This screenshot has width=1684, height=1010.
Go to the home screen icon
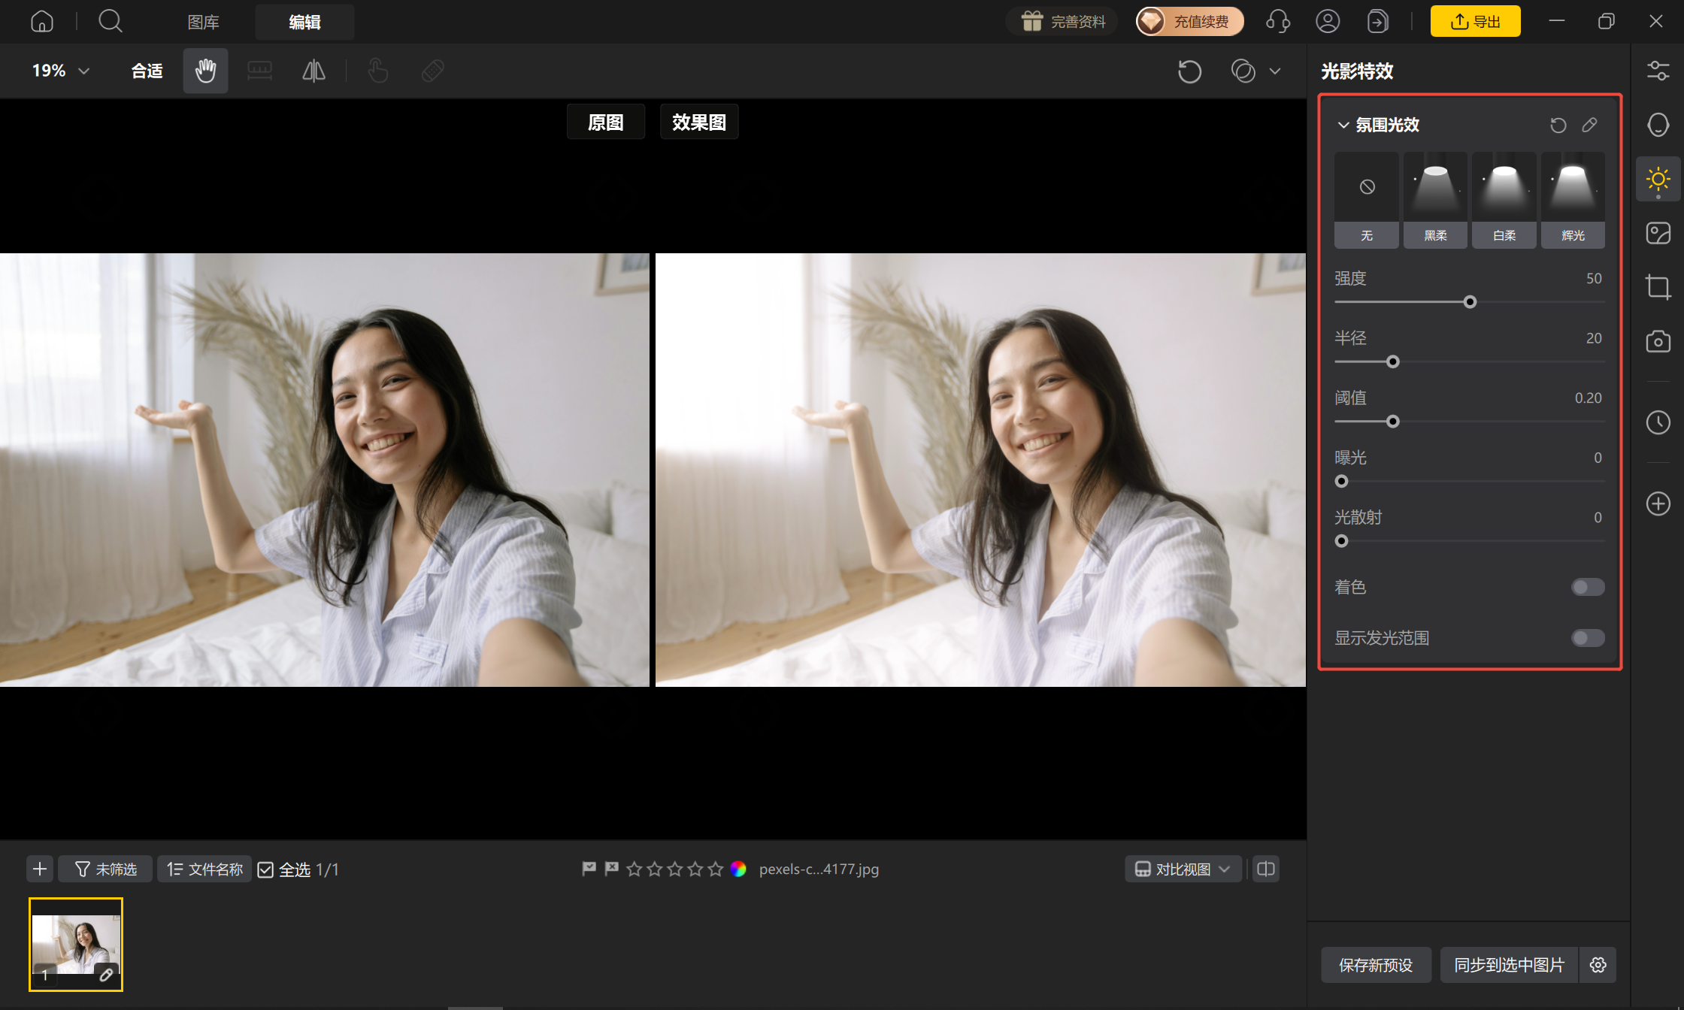[42, 21]
